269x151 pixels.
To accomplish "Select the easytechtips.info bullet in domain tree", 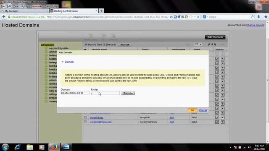I will [46, 48].
